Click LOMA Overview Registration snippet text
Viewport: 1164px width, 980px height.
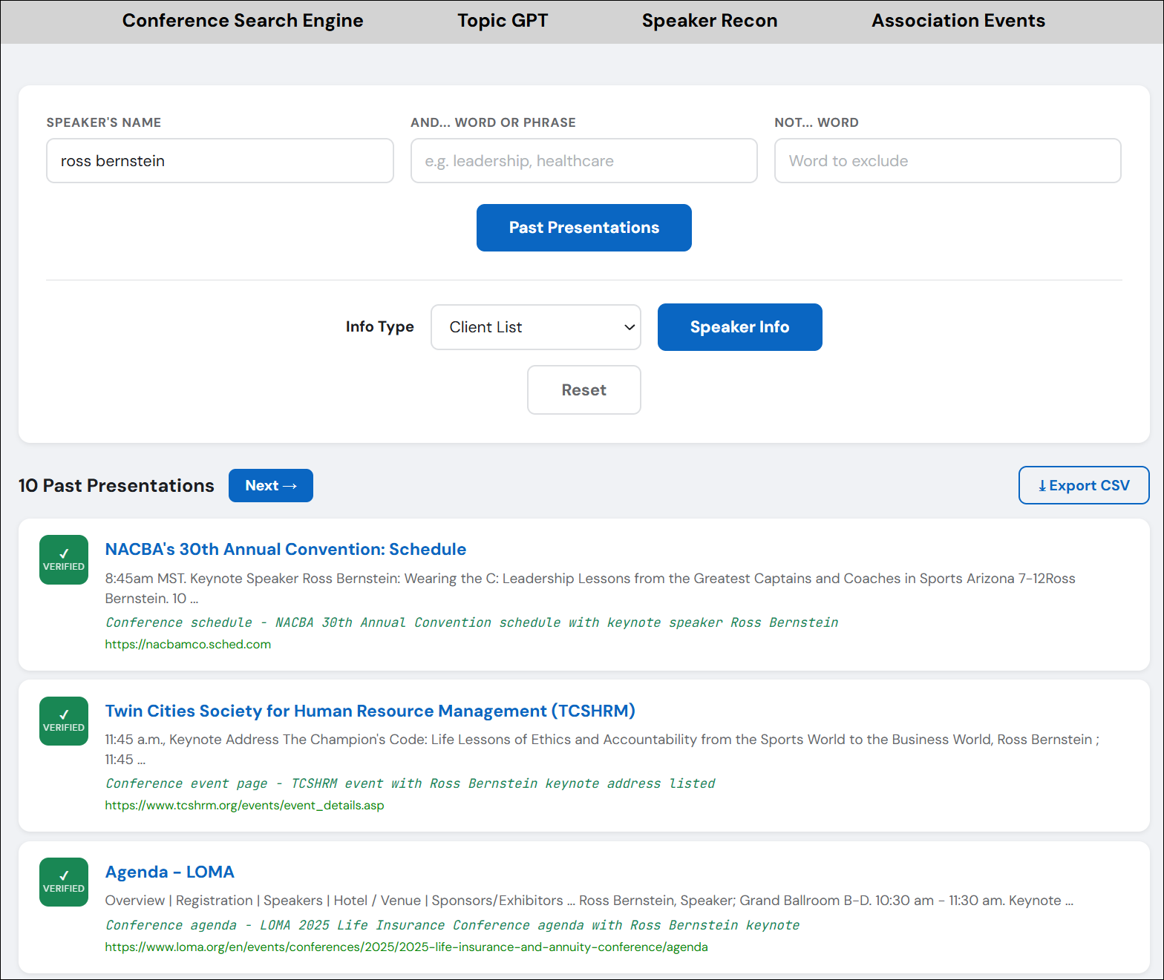click(589, 901)
